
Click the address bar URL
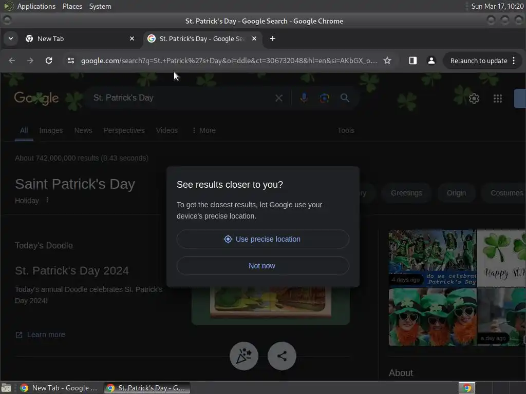click(229, 61)
